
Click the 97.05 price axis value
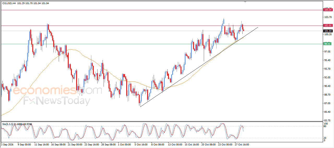point(327,52)
